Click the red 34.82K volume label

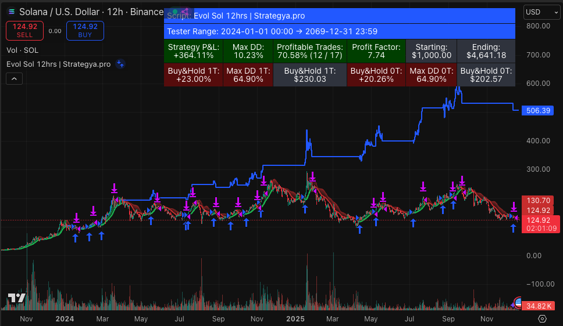538,306
